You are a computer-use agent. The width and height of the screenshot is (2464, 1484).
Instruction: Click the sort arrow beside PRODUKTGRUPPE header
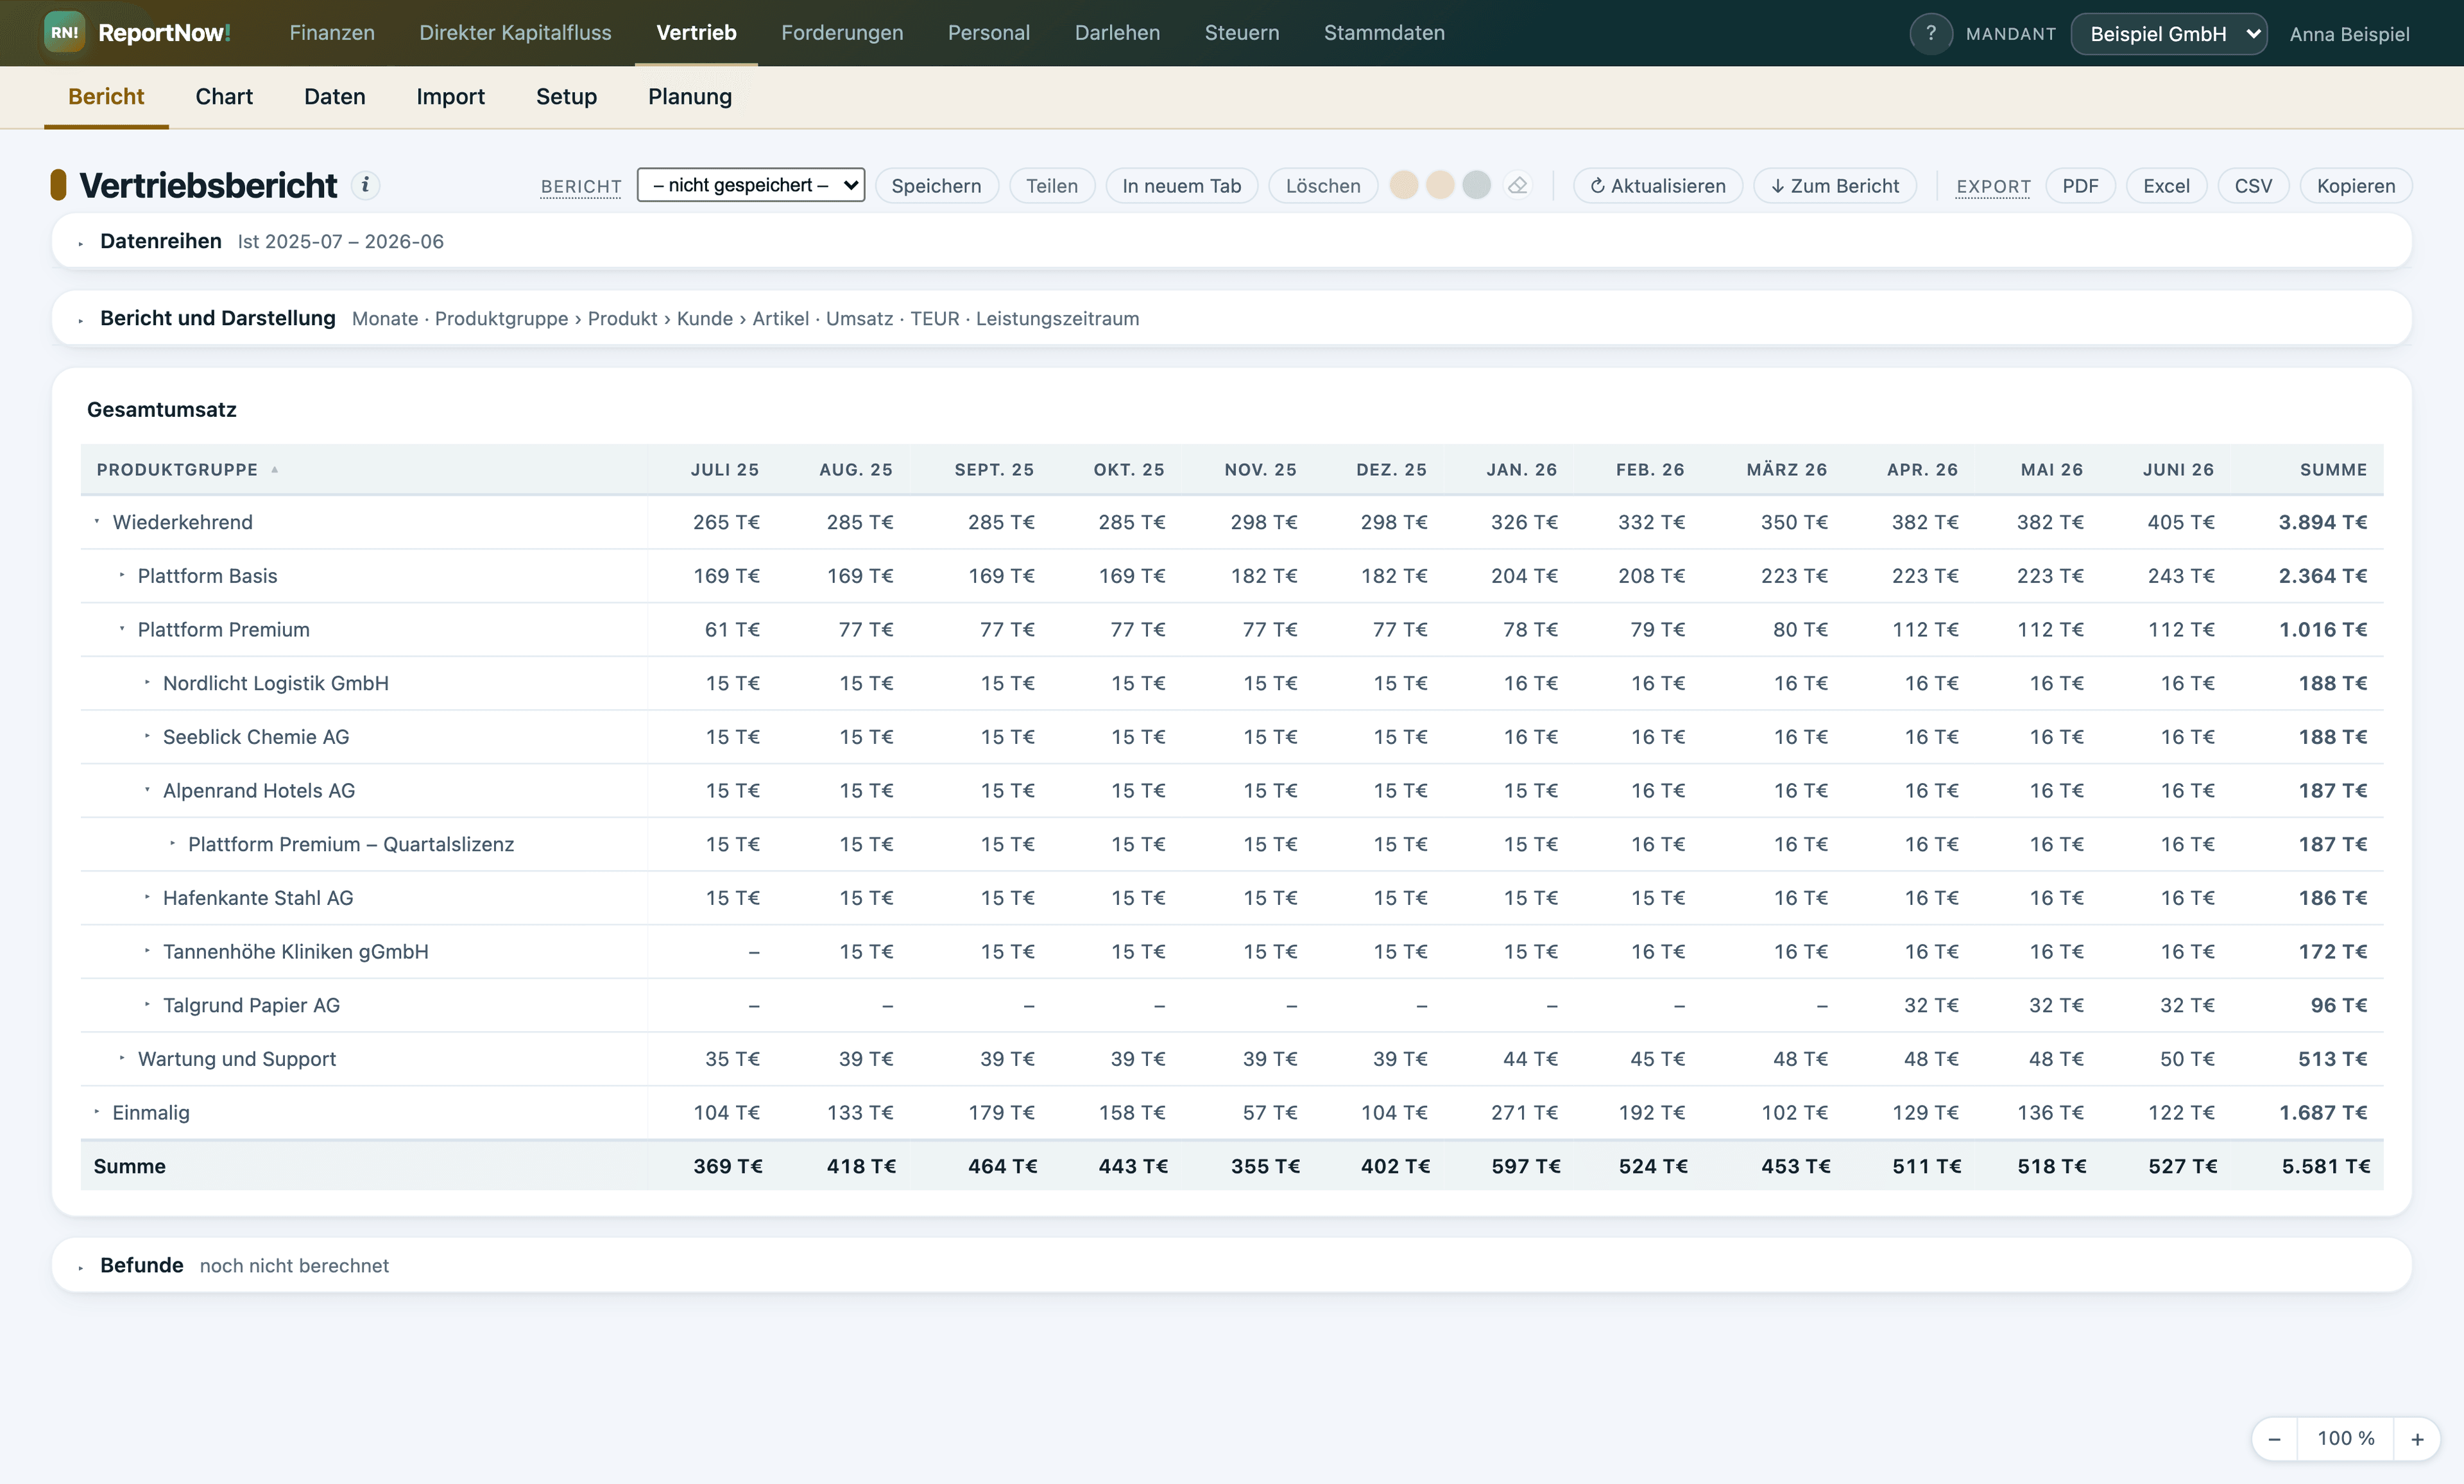click(x=275, y=469)
